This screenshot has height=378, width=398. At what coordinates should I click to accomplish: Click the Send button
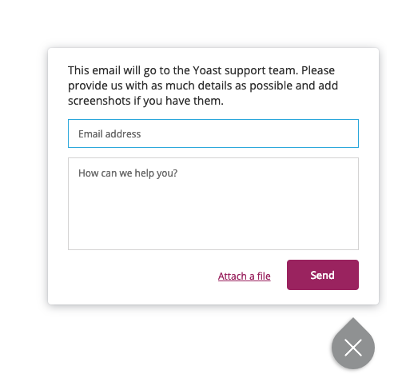[323, 275]
